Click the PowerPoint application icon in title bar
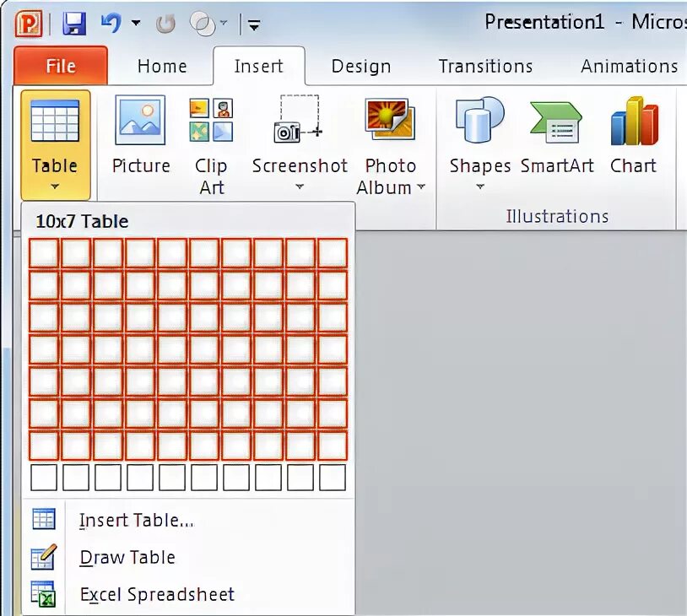687x616 pixels. click(29, 24)
